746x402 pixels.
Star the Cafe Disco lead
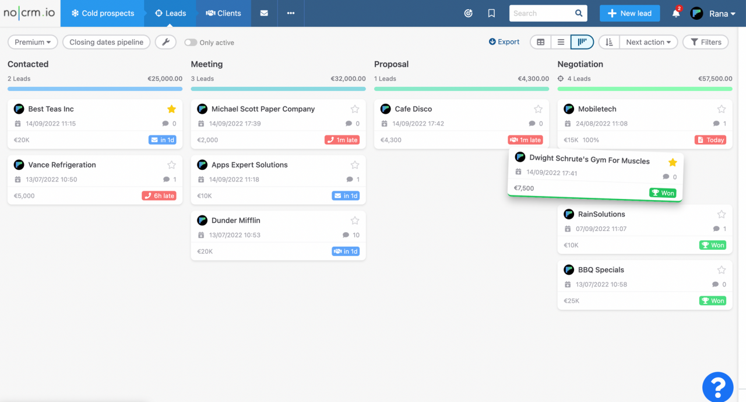[537, 109]
